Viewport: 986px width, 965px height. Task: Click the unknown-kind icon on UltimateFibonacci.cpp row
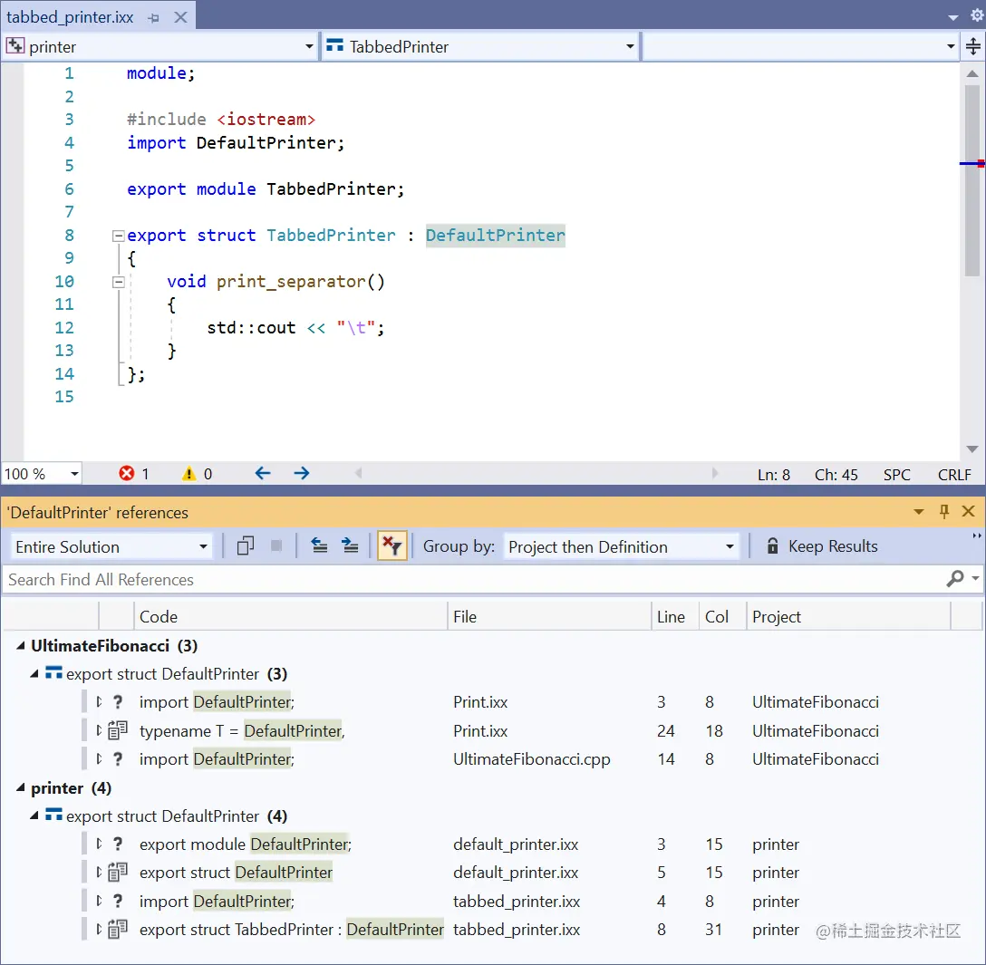pyautogui.click(x=118, y=758)
